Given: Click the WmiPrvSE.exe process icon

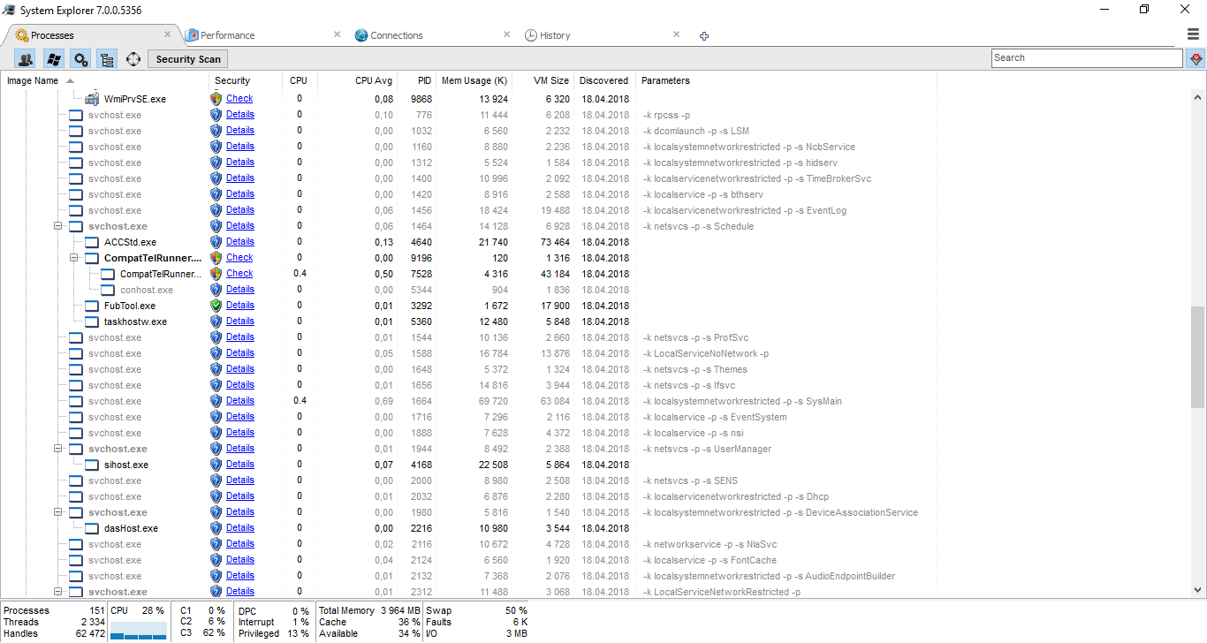Looking at the screenshot, I should point(91,99).
